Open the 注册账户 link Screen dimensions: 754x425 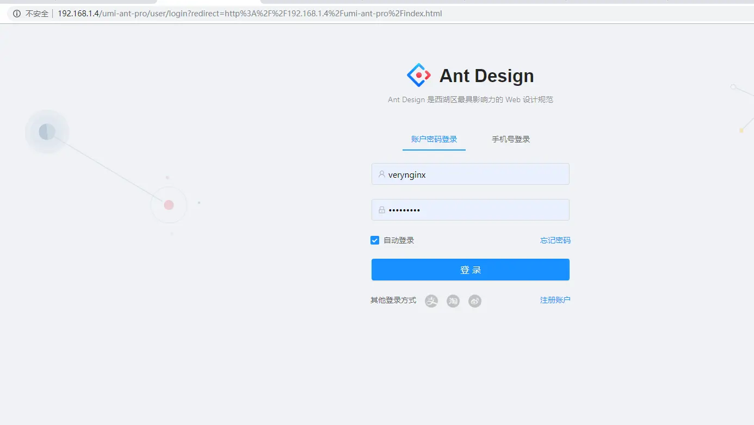pyautogui.click(x=555, y=300)
